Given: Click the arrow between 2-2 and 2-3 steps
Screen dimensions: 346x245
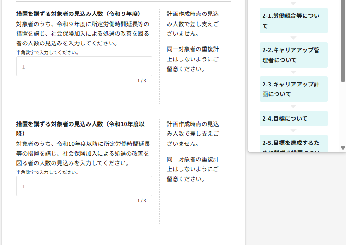Looking at the screenshot, I should pyautogui.click(x=293, y=72).
